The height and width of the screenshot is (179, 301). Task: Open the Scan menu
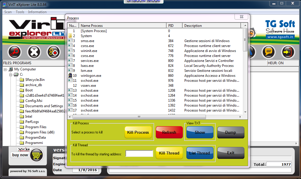8,12
